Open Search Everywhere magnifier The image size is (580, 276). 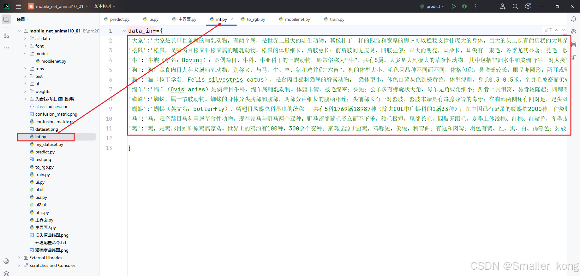click(x=515, y=6)
